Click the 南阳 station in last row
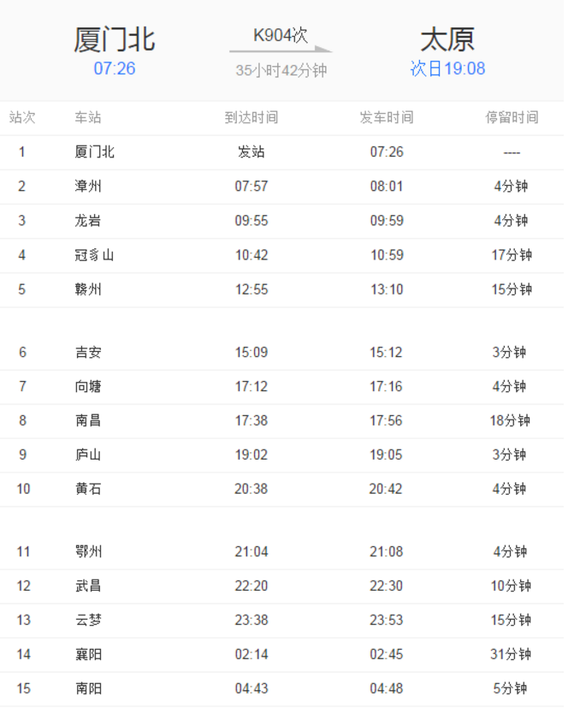568x708 pixels. [88, 688]
